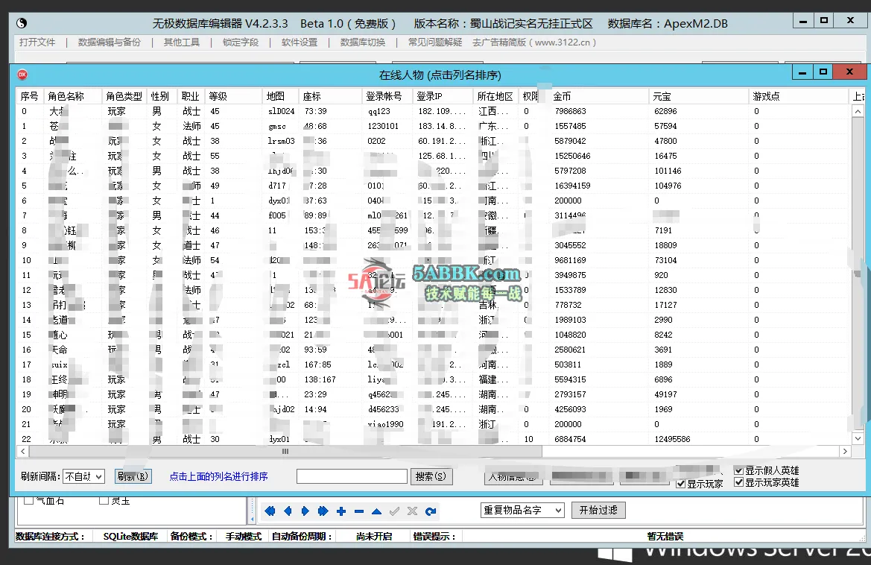Toggle the 显示假人英雄 checkbox
The image size is (871, 565).
(x=738, y=470)
